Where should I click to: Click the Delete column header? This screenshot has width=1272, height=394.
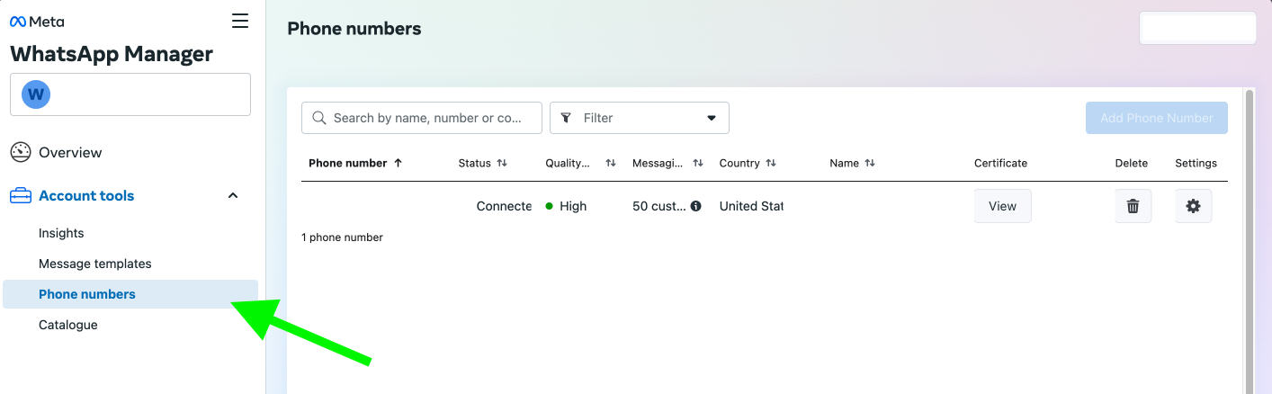[1132, 163]
